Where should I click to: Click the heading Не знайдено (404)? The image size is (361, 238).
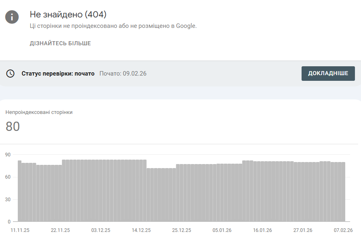coord(68,15)
